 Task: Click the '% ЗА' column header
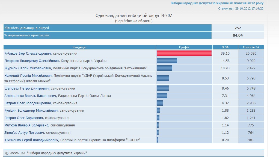(x=225, y=47)
